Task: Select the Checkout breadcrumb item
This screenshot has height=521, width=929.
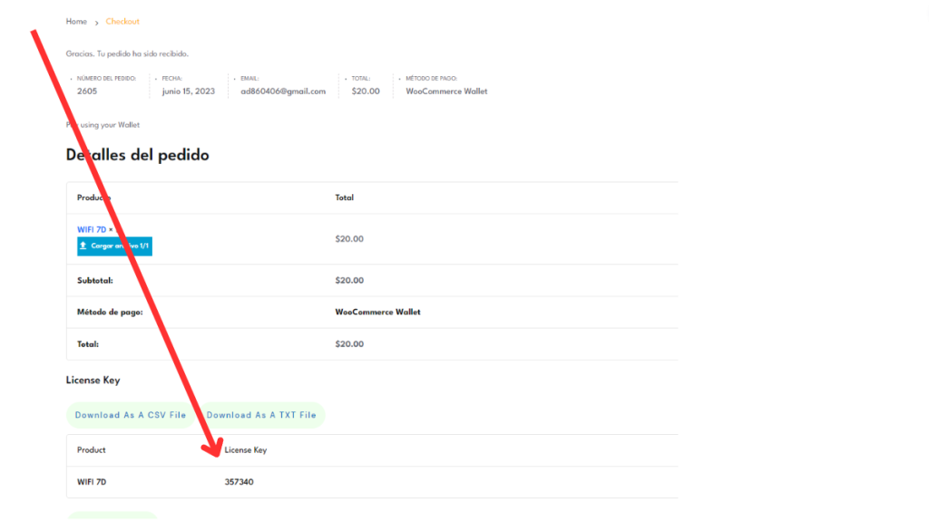Action: pyautogui.click(x=122, y=21)
